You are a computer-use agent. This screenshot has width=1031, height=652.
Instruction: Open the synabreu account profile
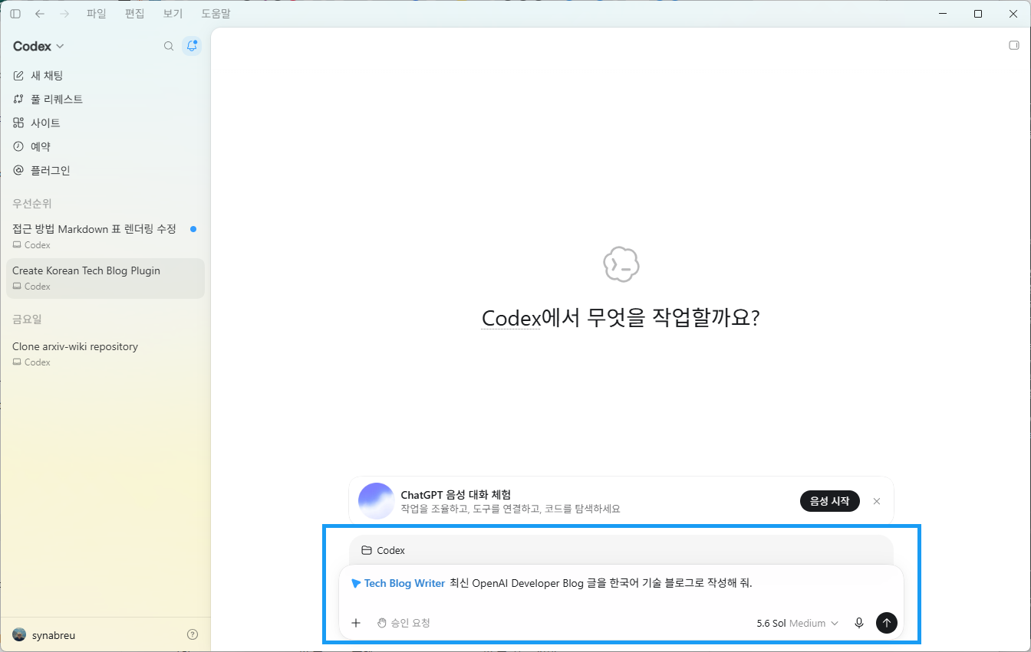44,634
